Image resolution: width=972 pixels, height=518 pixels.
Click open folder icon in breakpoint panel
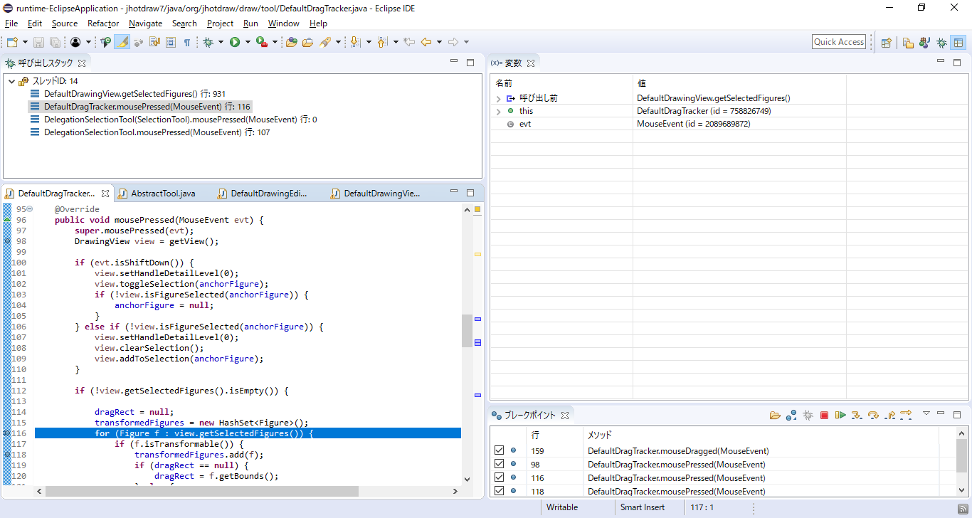point(775,415)
